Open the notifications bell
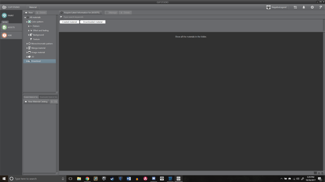Screen dimensions: 325x182 pos(304,7)
